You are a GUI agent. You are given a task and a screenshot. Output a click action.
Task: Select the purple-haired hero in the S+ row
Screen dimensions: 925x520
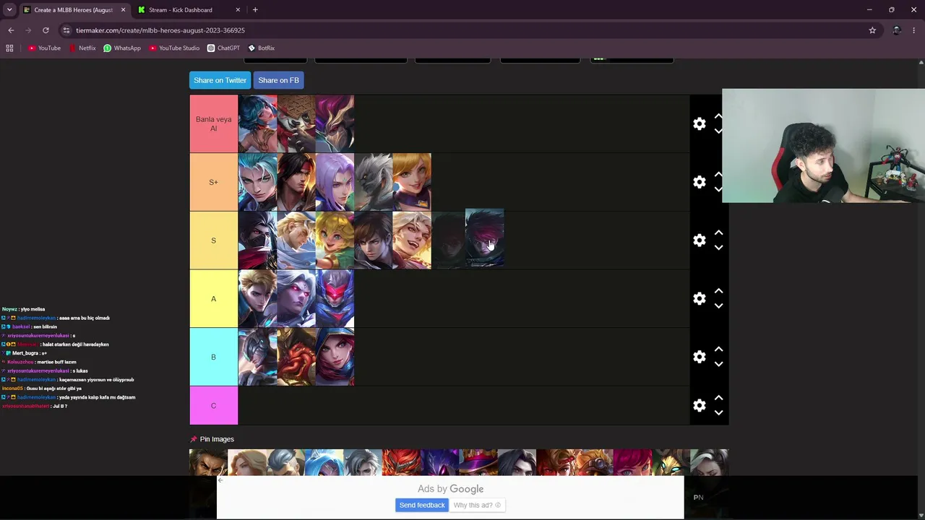click(335, 182)
